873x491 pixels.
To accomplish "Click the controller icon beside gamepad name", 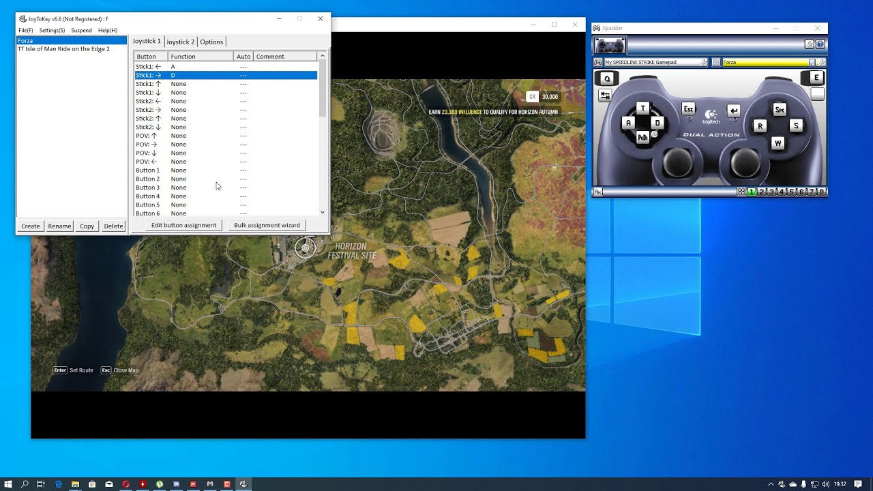I will tap(597, 62).
